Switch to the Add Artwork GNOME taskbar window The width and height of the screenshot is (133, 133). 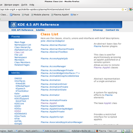55,131
